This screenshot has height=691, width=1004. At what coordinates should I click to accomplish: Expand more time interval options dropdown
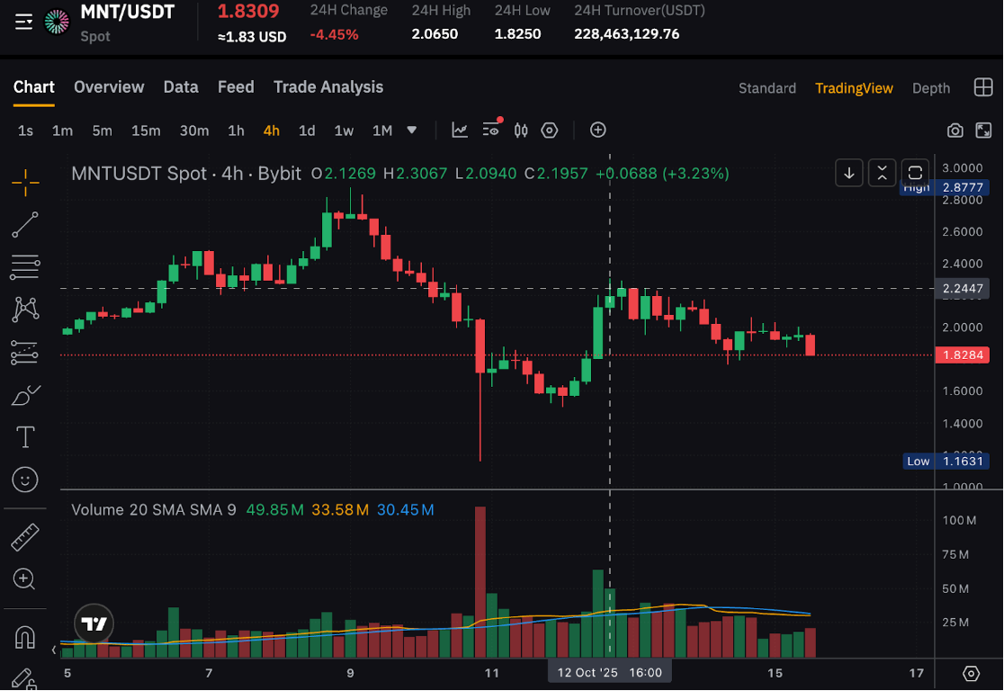pyautogui.click(x=412, y=130)
